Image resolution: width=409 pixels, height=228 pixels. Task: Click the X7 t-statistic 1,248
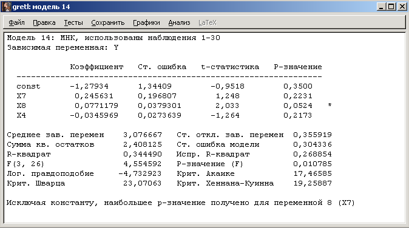(228, 96)
